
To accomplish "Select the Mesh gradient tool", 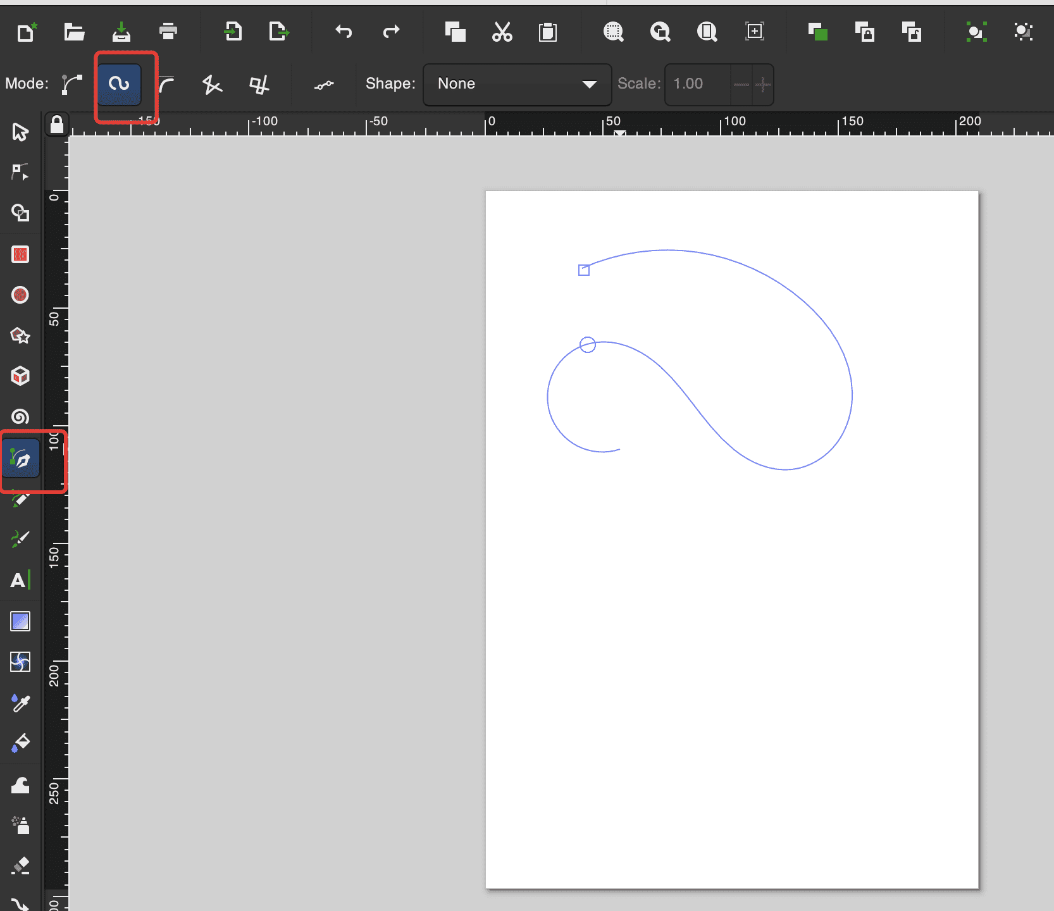I will pos(20,662).
